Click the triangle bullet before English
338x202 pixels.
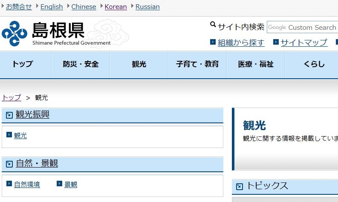pyautogui.click(x=37, y=6)
